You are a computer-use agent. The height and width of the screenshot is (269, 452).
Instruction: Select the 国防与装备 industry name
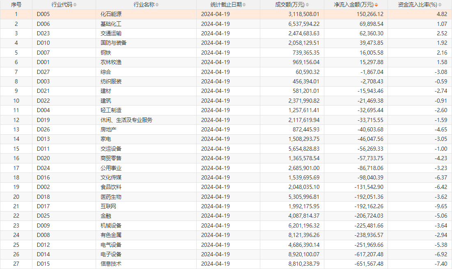[113, 43]
